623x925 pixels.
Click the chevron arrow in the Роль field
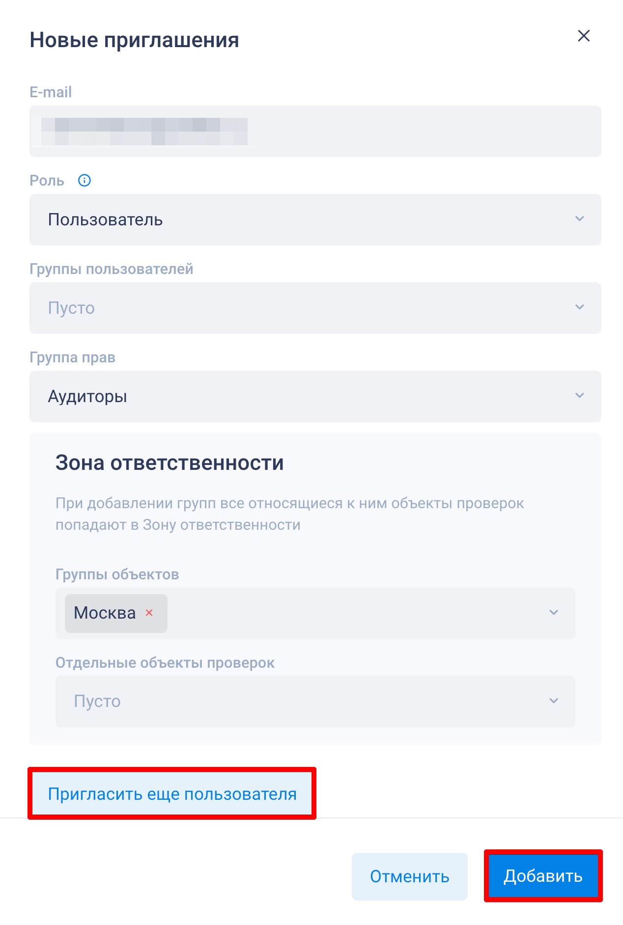click(x=580, y=219)
